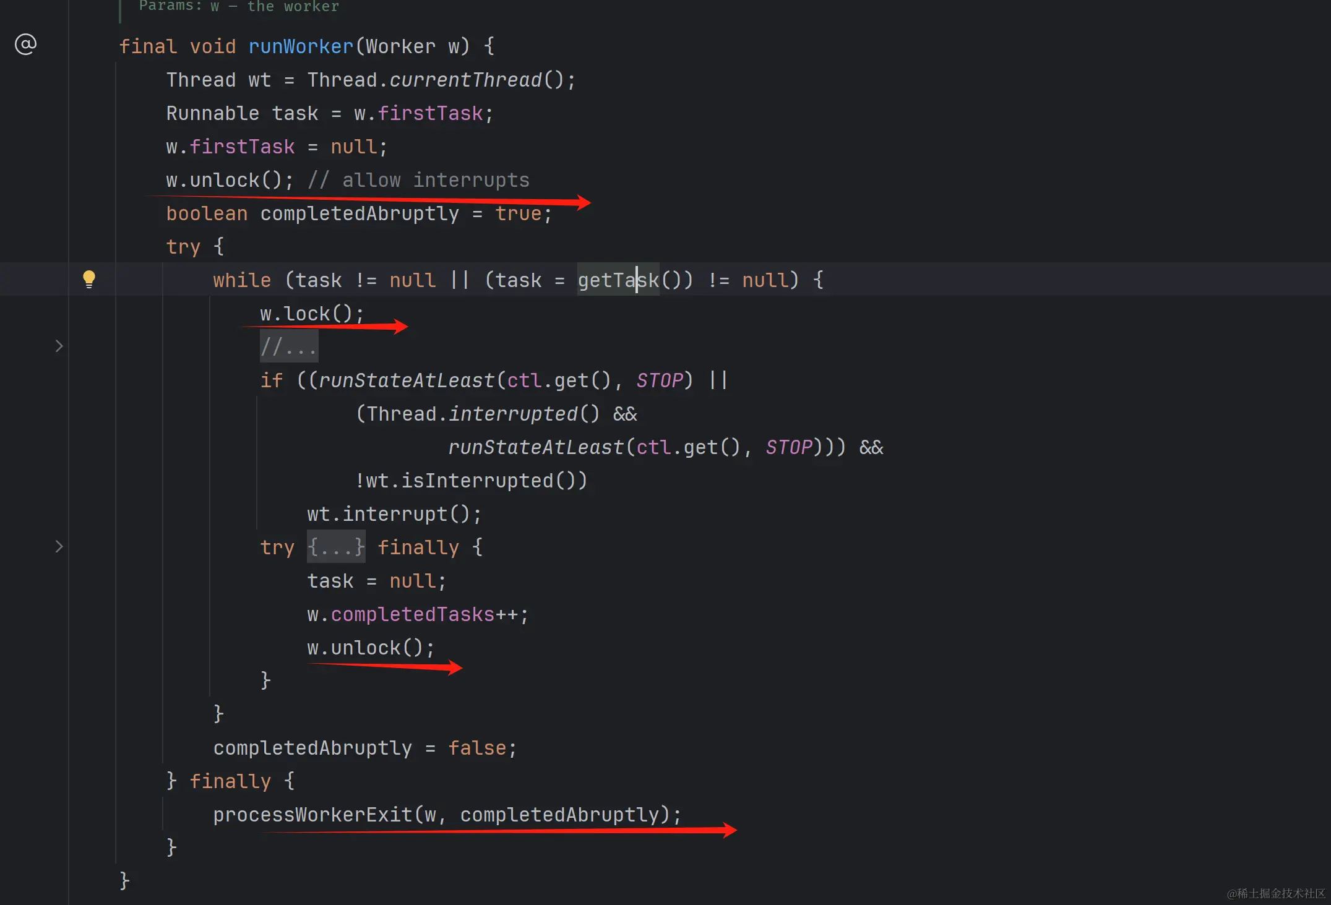Click the getTask() method call
1331x905 pixels.
click(x=619, y=280)
